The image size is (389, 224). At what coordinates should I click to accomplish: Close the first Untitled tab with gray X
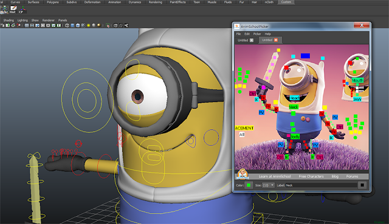[x=252, y=40]
